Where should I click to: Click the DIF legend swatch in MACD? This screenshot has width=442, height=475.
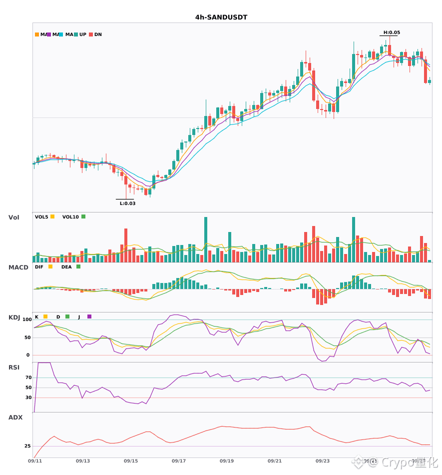coord(50,266)
